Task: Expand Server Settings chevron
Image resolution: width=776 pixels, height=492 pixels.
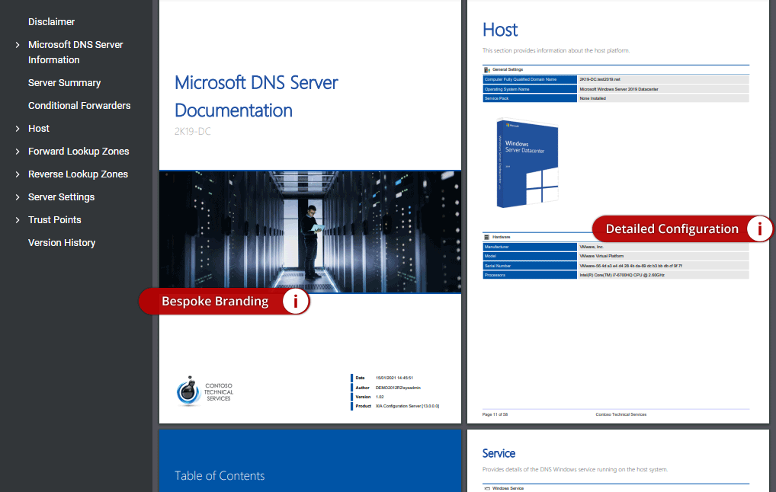Action: 18,196
